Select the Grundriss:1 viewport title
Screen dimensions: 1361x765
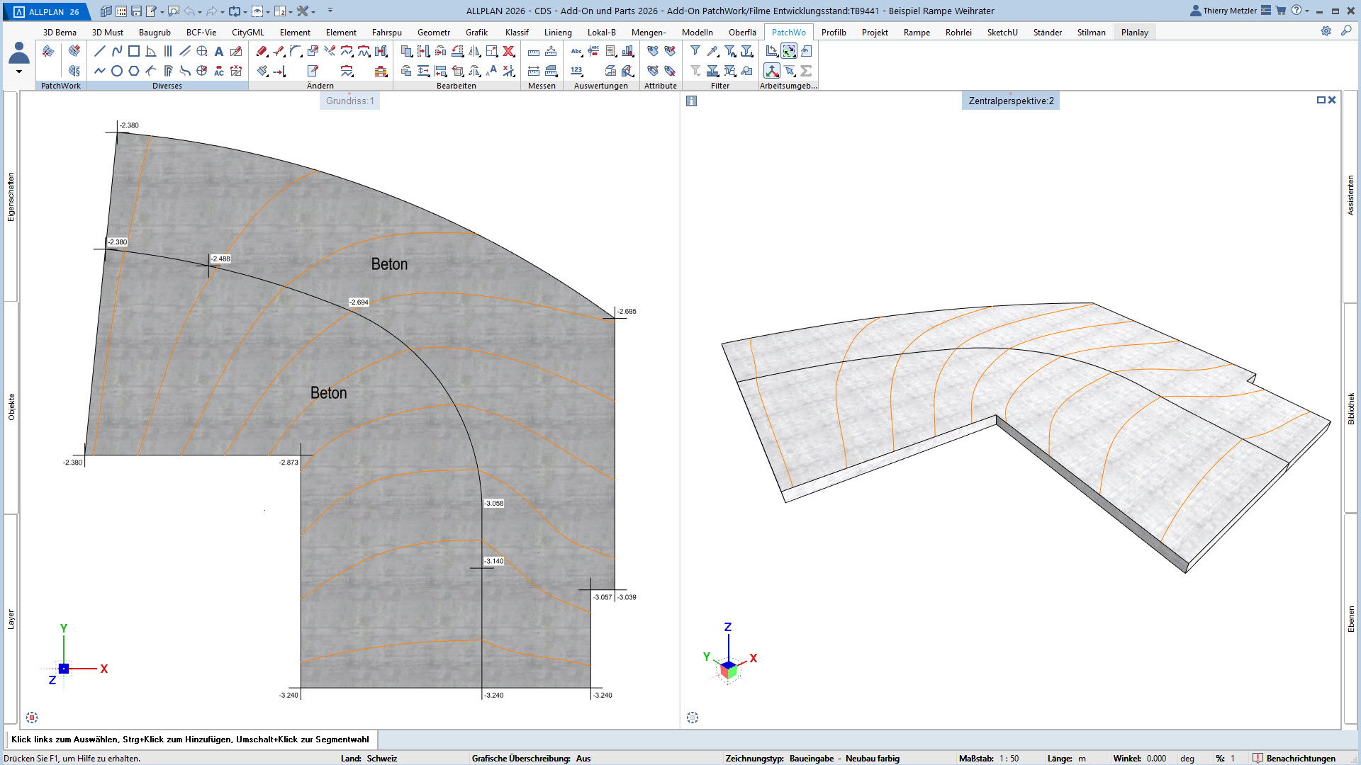(x=349, y=101)
